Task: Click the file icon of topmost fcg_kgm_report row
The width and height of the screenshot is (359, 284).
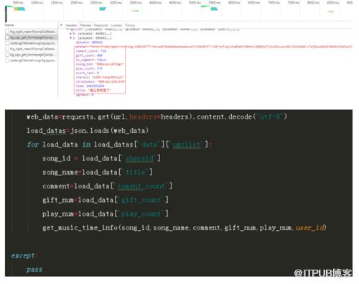Action: click(7, 32)
